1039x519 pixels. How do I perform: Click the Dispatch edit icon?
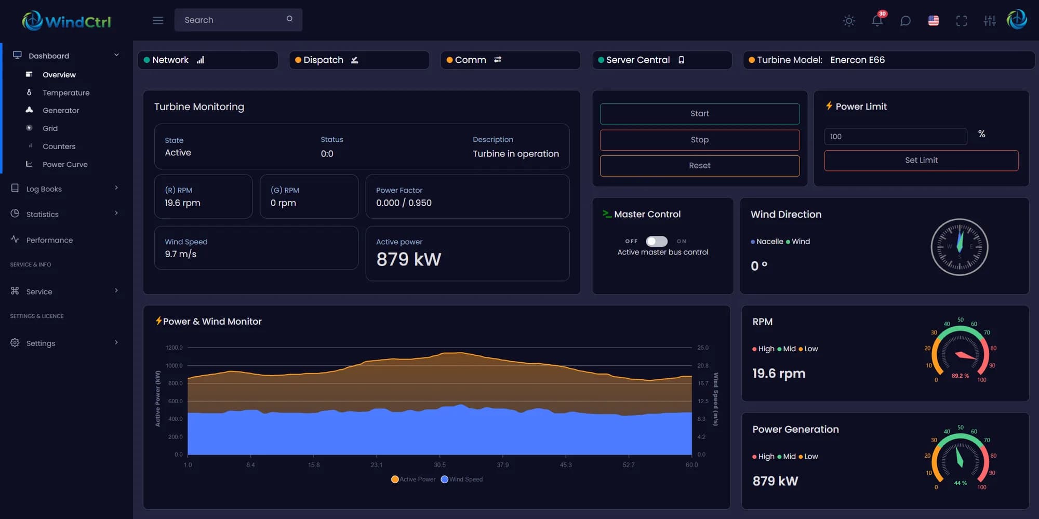[x=355, y=60]
